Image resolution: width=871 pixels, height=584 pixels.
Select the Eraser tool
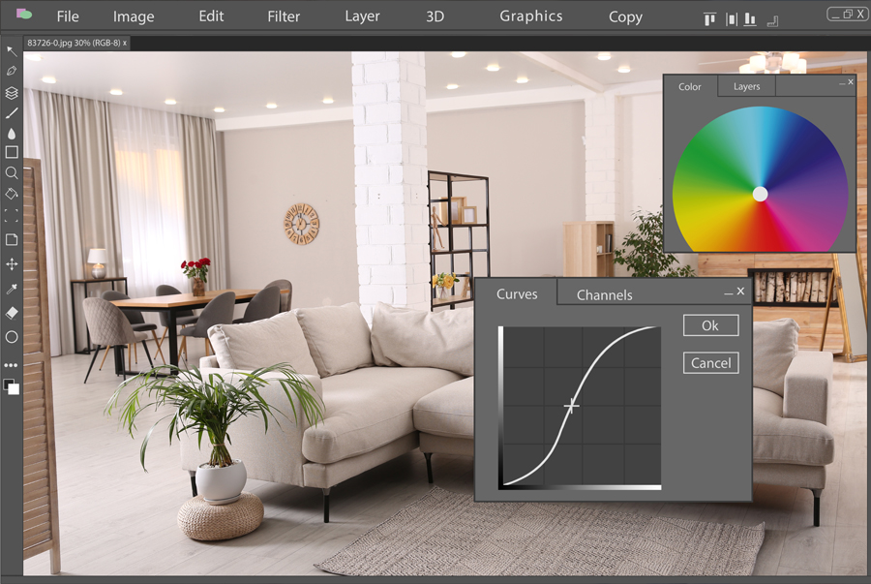click(12, 313)
